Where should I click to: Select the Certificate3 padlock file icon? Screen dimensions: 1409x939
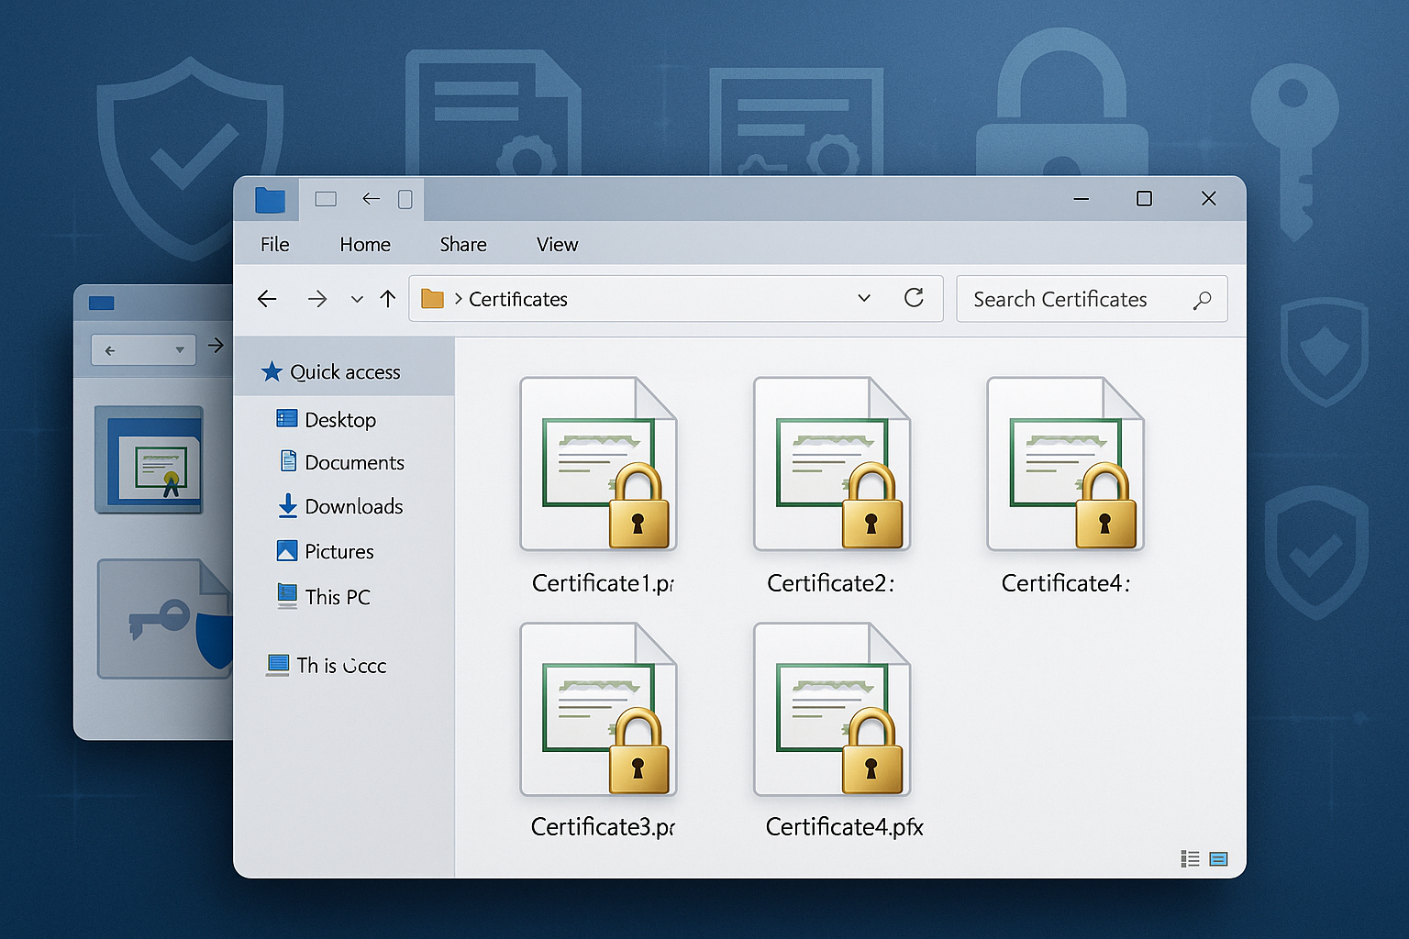tap(598, 711)
